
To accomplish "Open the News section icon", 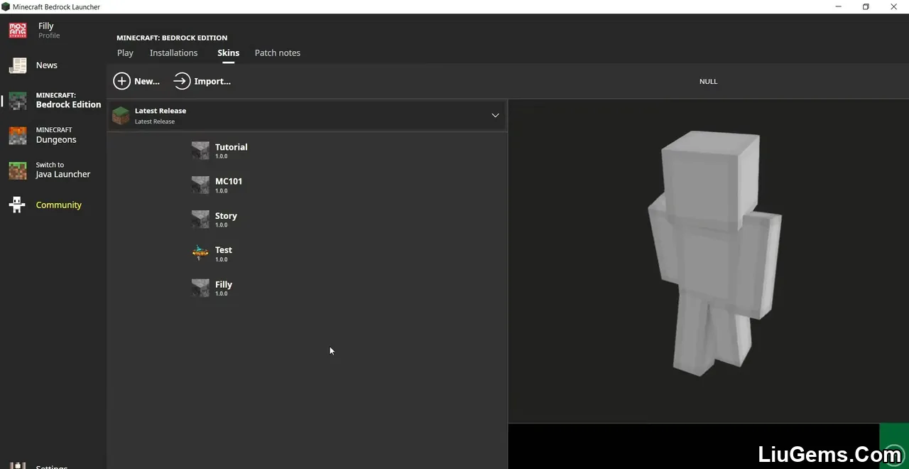I will pos(18,65).
